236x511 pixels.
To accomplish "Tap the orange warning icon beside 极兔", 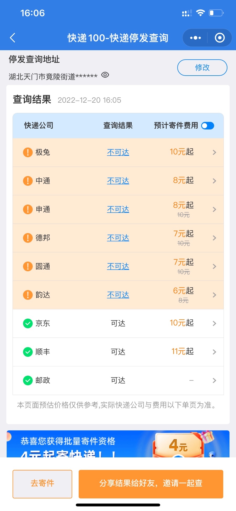I will pos(28,152).
